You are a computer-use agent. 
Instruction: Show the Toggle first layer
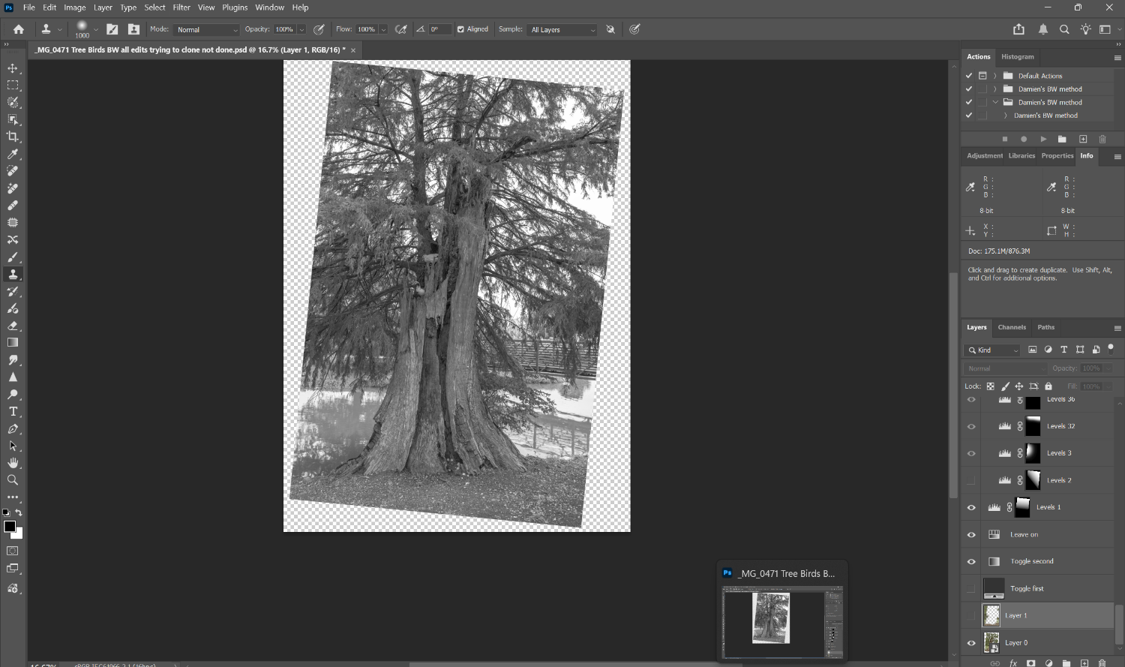click(971, 588)
